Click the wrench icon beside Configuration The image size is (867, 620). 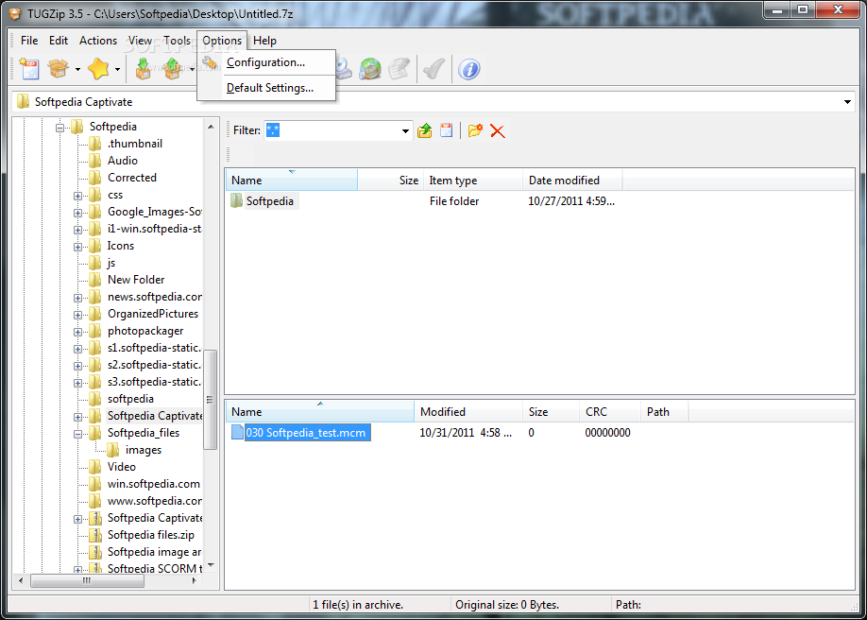pyautogui.click(x=211, y=62)
